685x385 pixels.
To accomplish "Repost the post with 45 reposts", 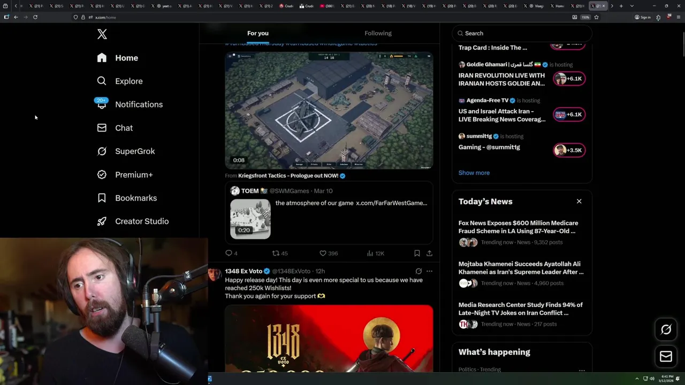I will [x=280, y=253].
